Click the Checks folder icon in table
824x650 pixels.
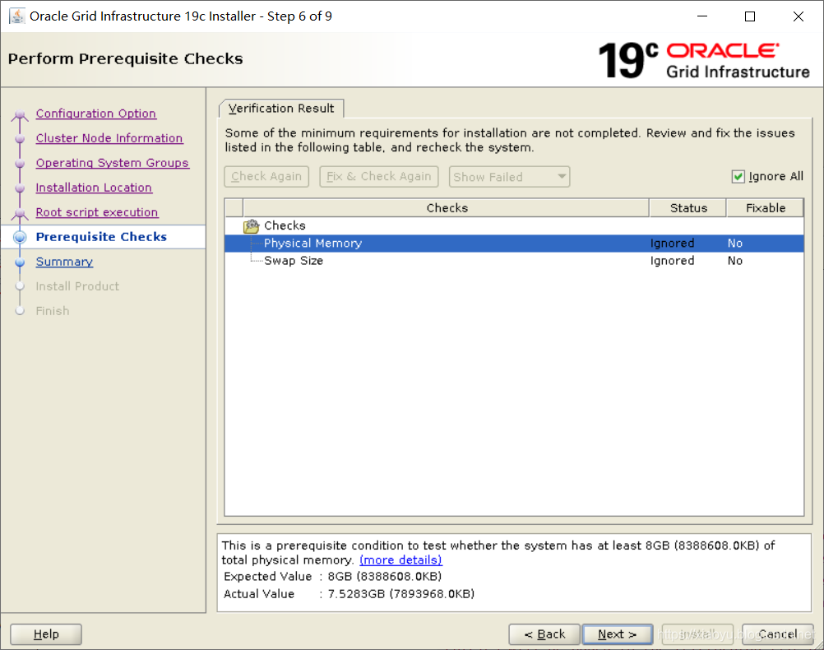251,226
